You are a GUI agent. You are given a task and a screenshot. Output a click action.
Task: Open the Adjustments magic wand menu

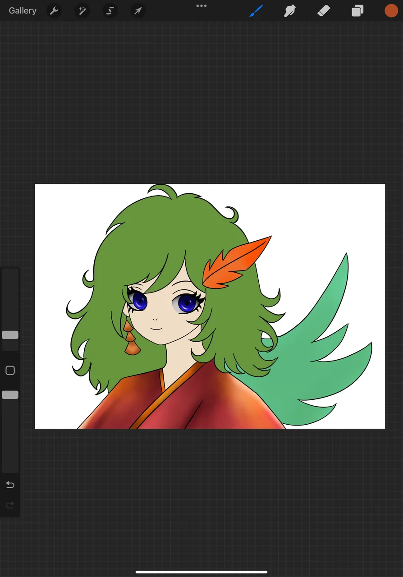pos(82,11)
